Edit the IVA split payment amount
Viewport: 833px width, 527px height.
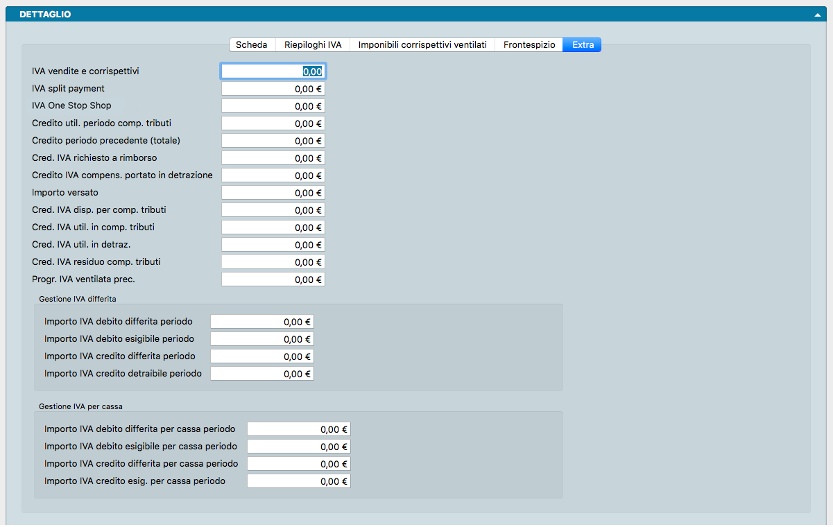(x=273, y=89)
